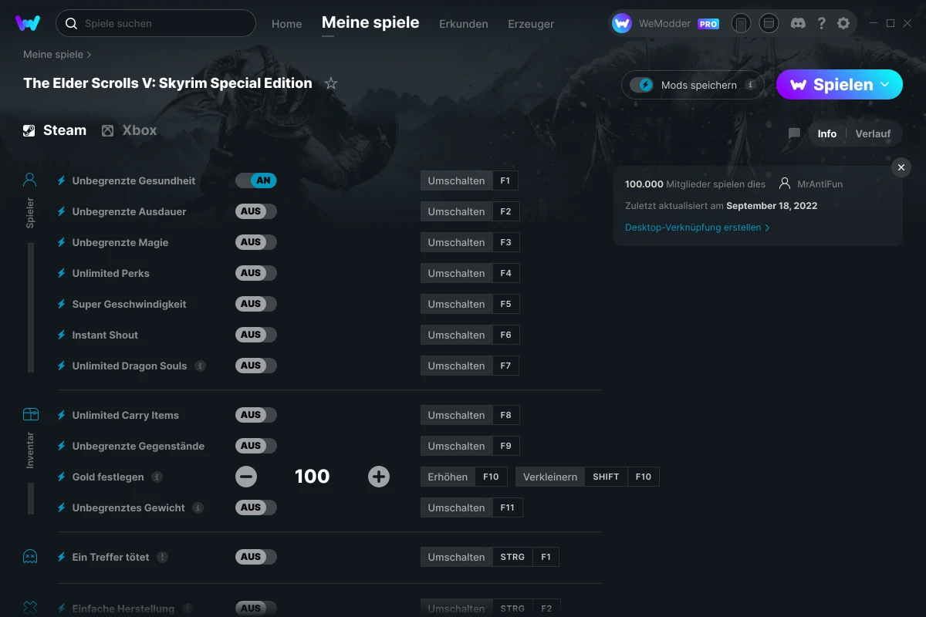This screenshot has height=617, width=926.
Task: Switch to Erzeuger tab
Action: [531, 24]
